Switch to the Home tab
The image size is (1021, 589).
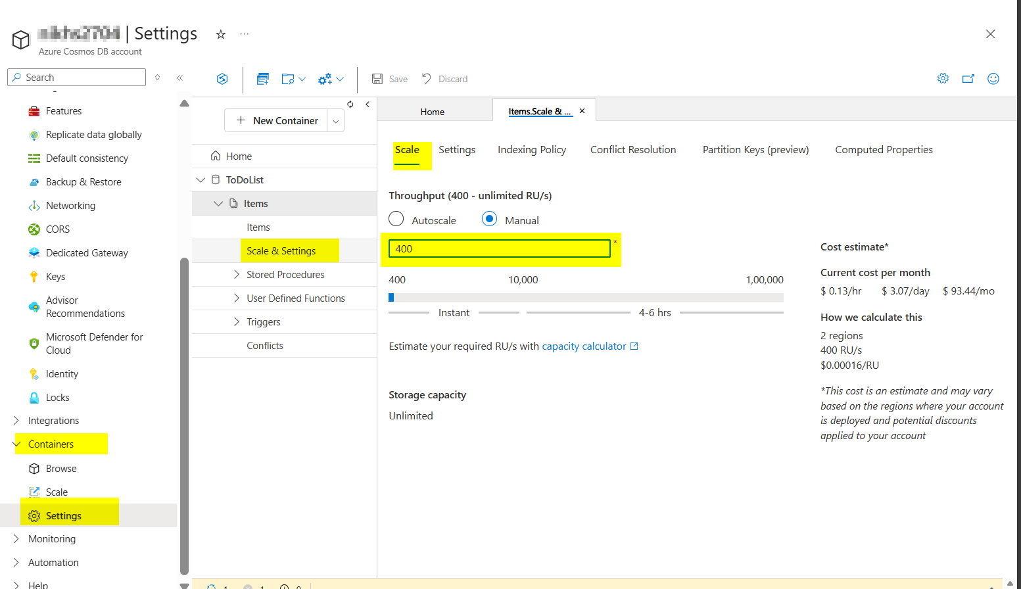[x=433, y=112]
